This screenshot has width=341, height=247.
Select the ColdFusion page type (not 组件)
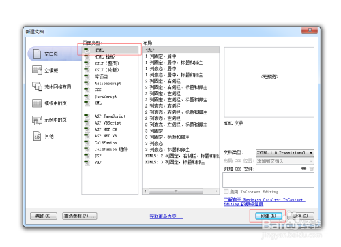click(x=106, y=143)
